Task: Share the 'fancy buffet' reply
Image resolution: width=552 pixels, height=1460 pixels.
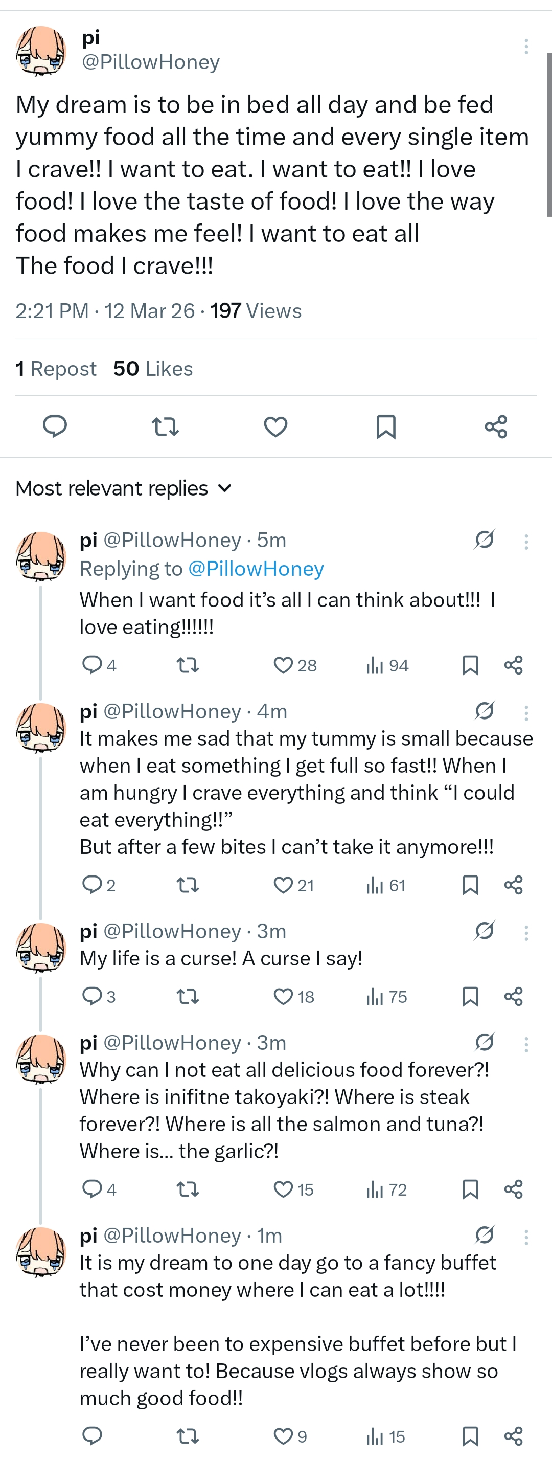Action: coord(514,1435)
